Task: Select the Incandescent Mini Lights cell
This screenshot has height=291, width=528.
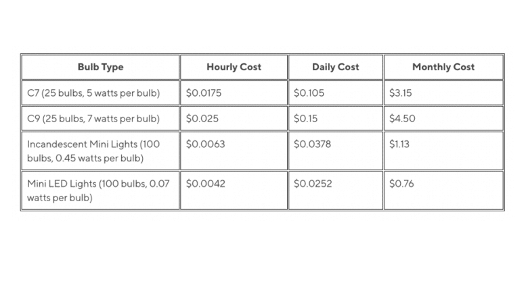Action: 93,151
